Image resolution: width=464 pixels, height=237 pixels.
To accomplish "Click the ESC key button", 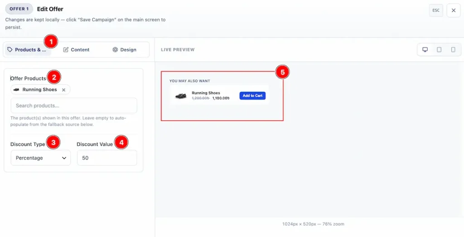I will click(x=436, y=10).
